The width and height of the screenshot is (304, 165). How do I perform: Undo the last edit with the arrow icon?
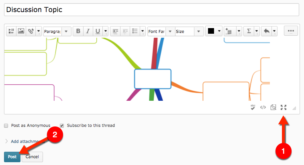267,31
